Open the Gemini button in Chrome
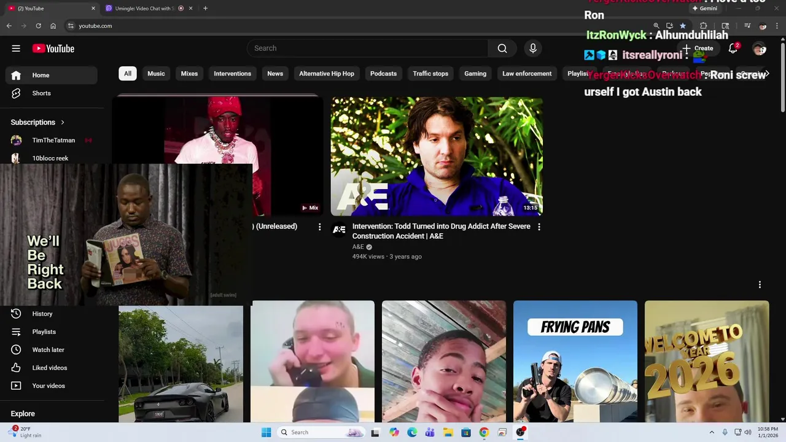786x442 pixels. coord(704,9)
